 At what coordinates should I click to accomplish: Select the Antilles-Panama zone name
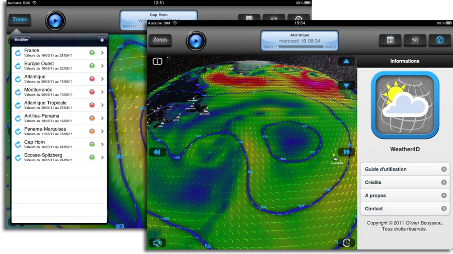[x=42, y=116]
